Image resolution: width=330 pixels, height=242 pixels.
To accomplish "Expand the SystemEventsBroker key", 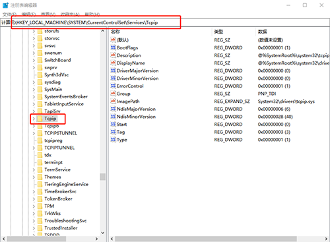I will coord(34,97).
